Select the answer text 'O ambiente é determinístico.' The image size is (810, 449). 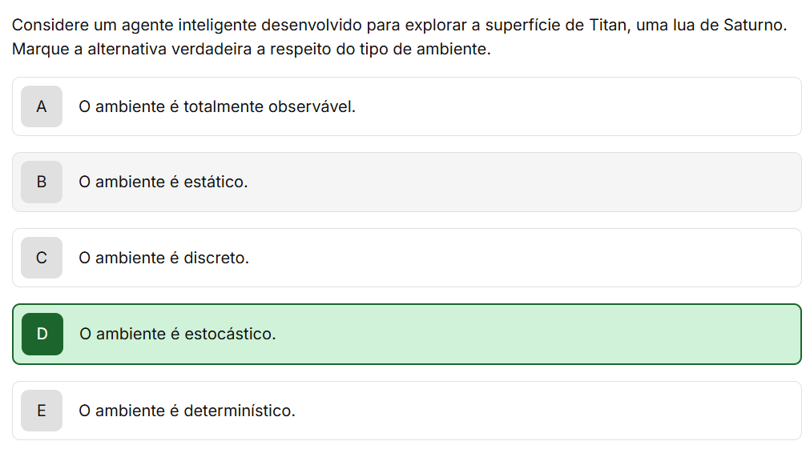coord(187,411)
